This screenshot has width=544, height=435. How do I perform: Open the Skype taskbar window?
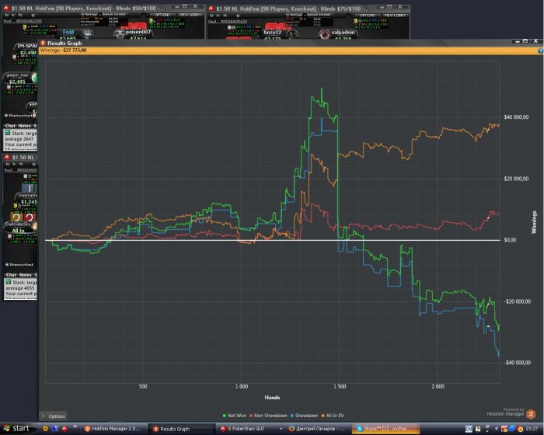tap(386, 429)
